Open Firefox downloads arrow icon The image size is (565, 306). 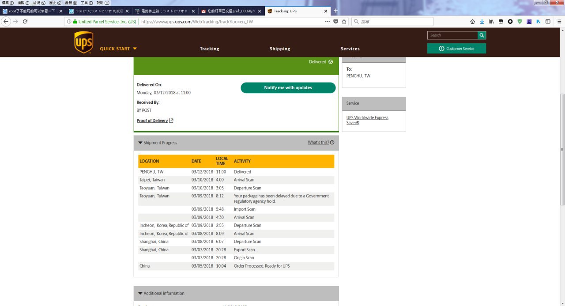click(x=482, y=21)
